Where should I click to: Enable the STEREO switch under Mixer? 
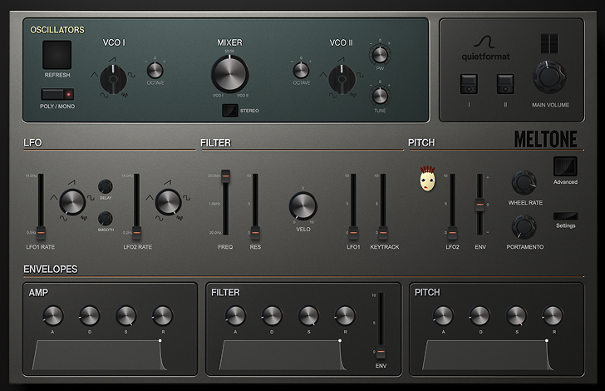(230, 111)
